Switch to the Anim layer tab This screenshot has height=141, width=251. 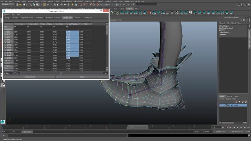click(237, 96)
